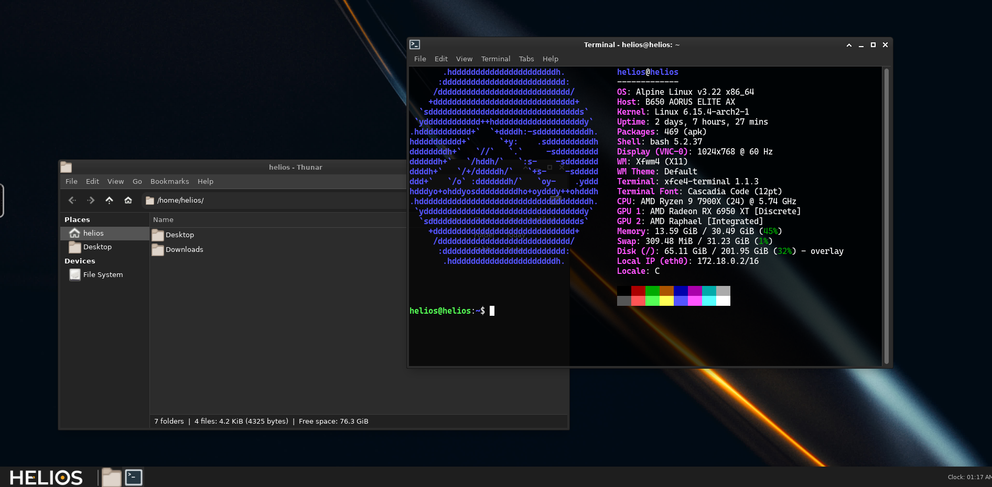The image size is (992, 487).
Task: Click the Terminal window title icon
Action: click(415, 45)
